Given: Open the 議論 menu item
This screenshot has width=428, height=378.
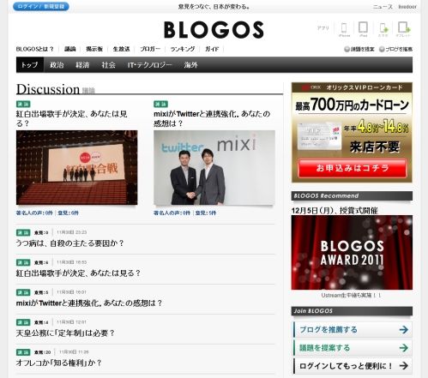Looking at the screenshot, I should click(69, 49).
